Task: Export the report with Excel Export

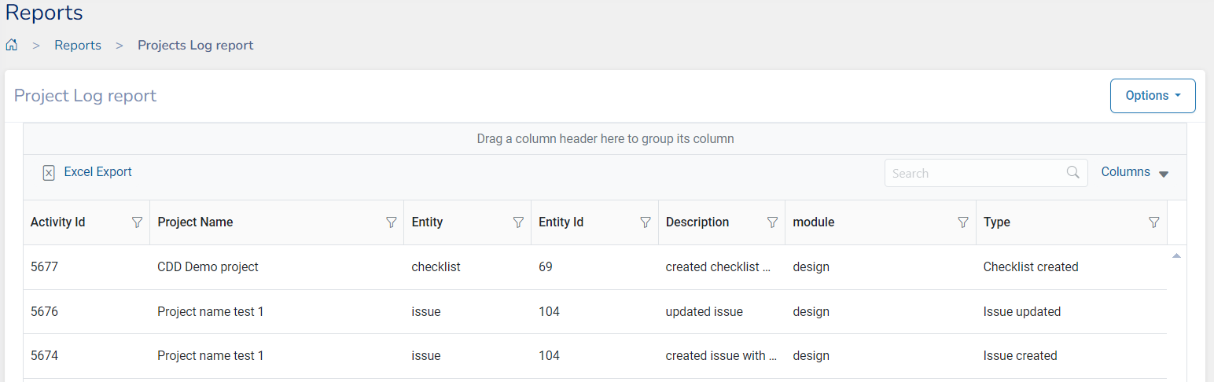Action: (x=87, y=172)
